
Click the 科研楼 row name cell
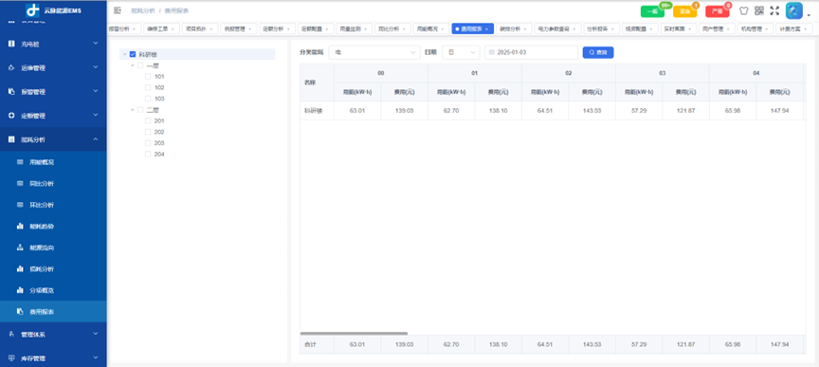[317, 111]
